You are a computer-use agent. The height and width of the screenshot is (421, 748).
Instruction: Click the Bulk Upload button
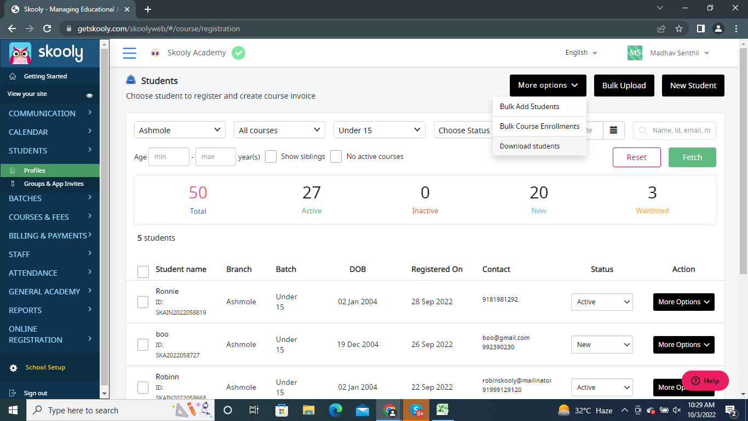point(624,86)
